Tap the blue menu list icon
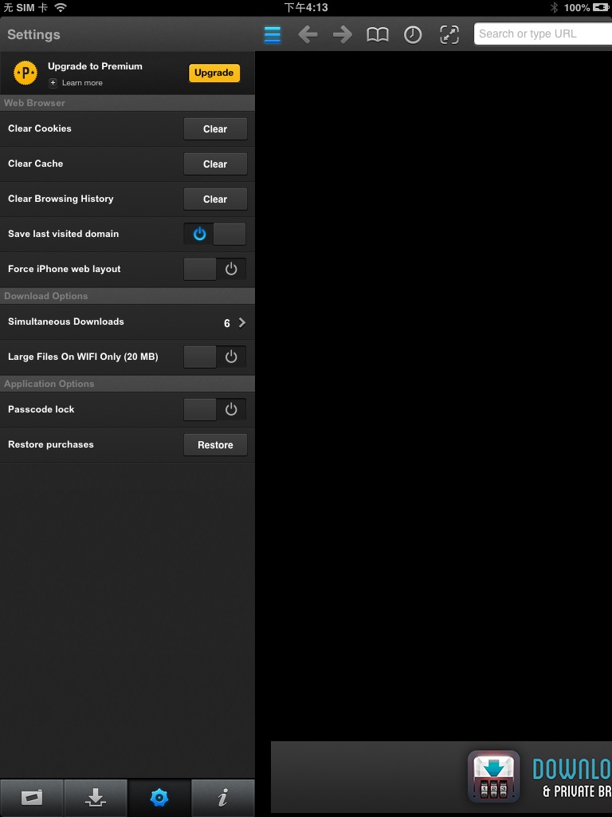This screenshot has height=817, width=612. pyautogui.click(x=273, y=34)
